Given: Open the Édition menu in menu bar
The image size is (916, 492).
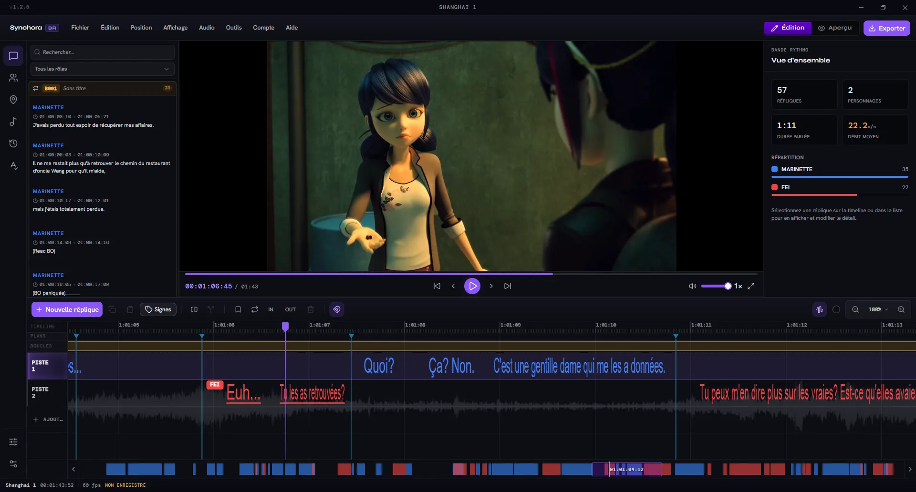Looking at the screenshot, I should point(110,28).
